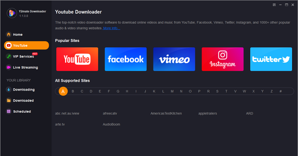
Task: Select letter B in alphabet filter
Action: [73, 91]
